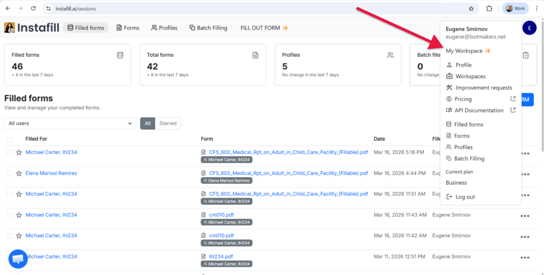Click the chat support bubble icon
544x275 pixels.
[x=18, y=259]
